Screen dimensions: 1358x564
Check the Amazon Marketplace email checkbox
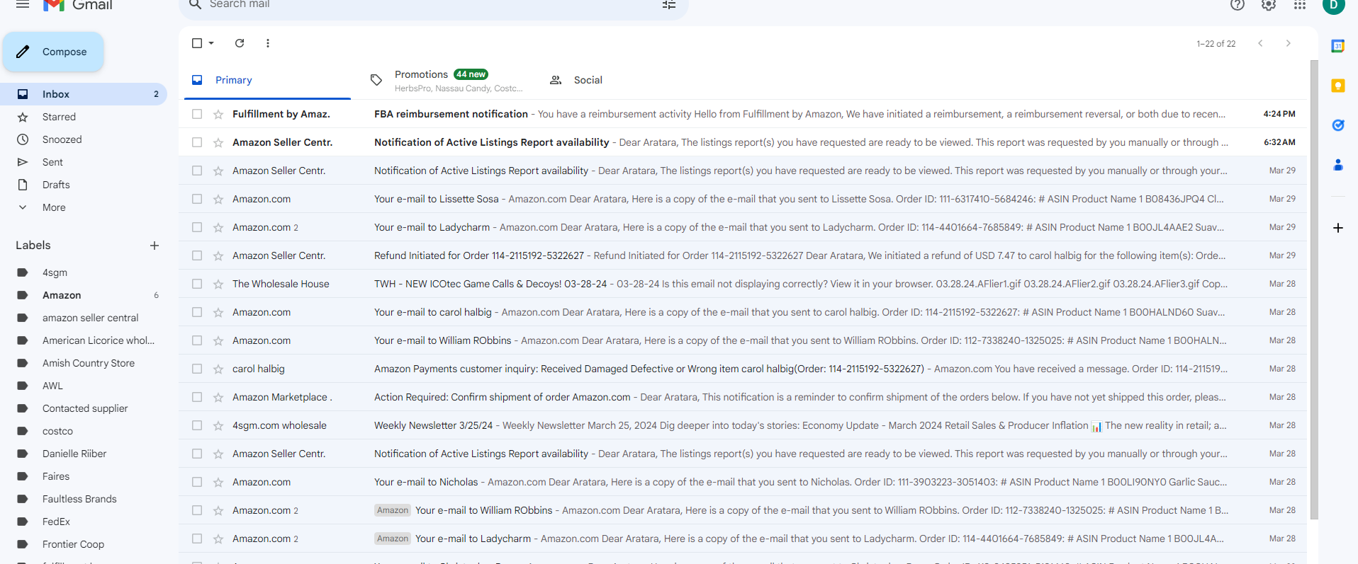pos(197,397)
